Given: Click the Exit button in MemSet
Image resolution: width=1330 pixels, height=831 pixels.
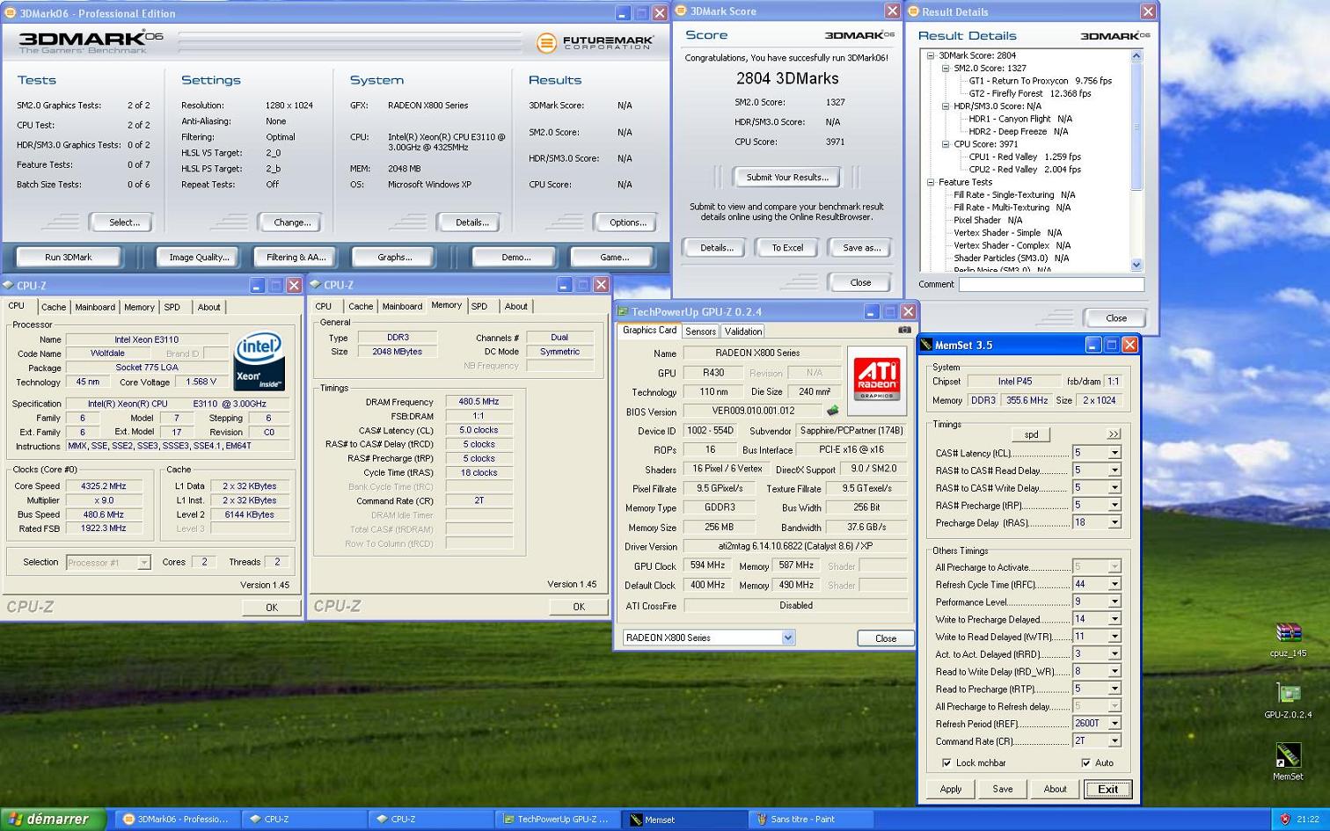Looking at the screenshot, I should pos(1107,789).
